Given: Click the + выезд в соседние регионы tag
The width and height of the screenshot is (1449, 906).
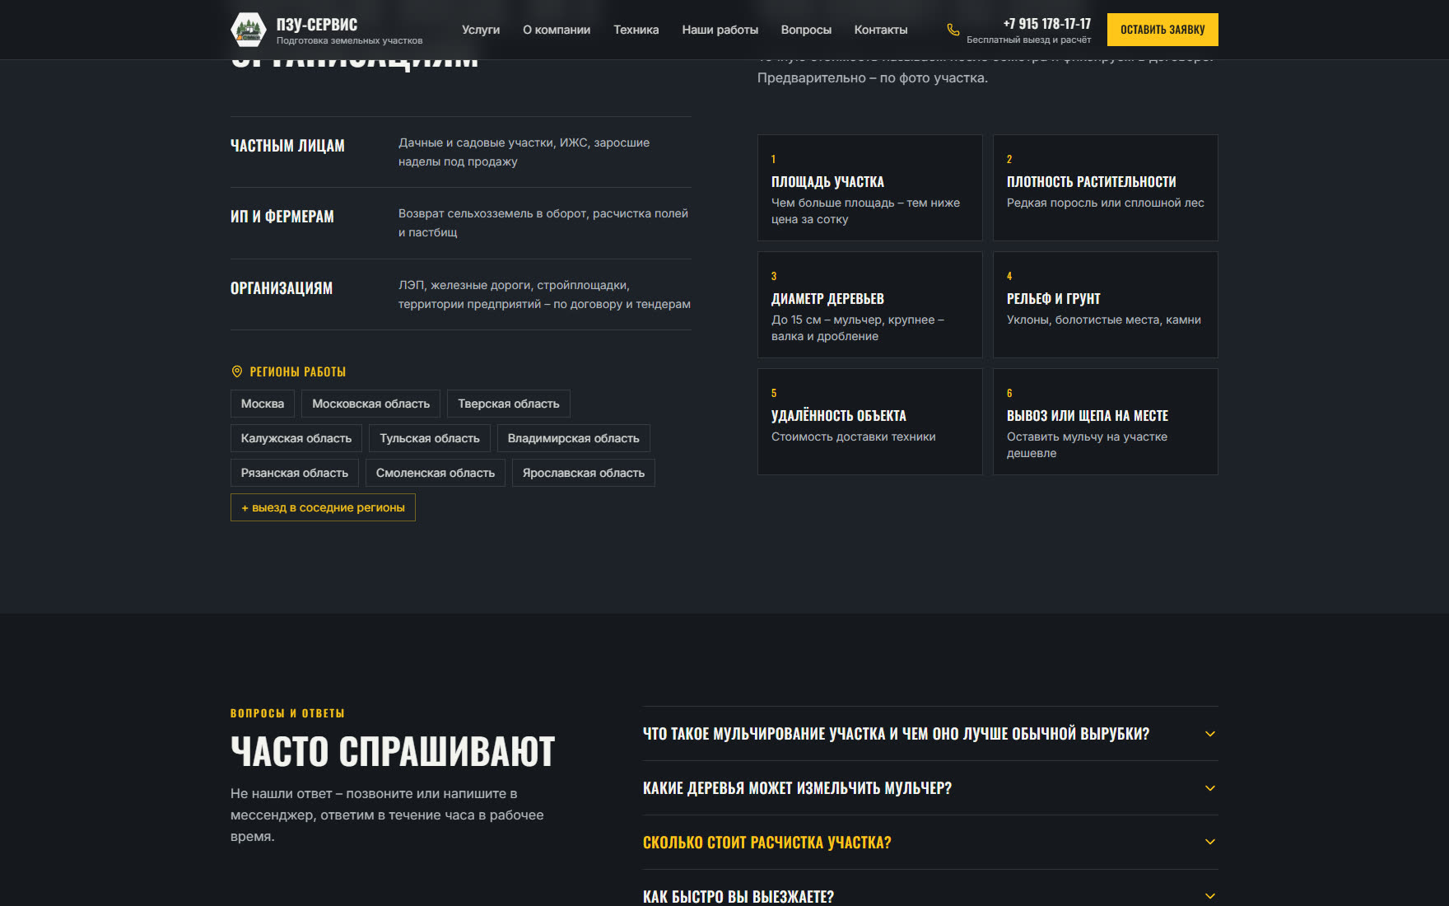Looking at the screenshot, I should (323, 507).
